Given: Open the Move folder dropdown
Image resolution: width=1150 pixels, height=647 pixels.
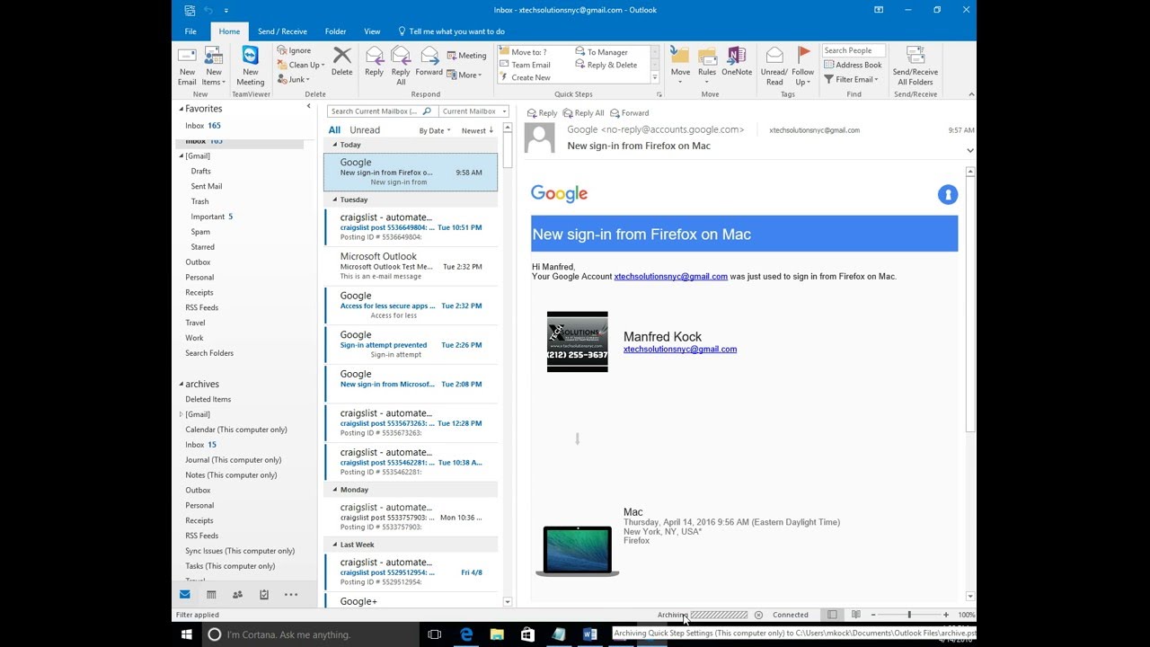Looking at the screenshot, I should [680, 66].
